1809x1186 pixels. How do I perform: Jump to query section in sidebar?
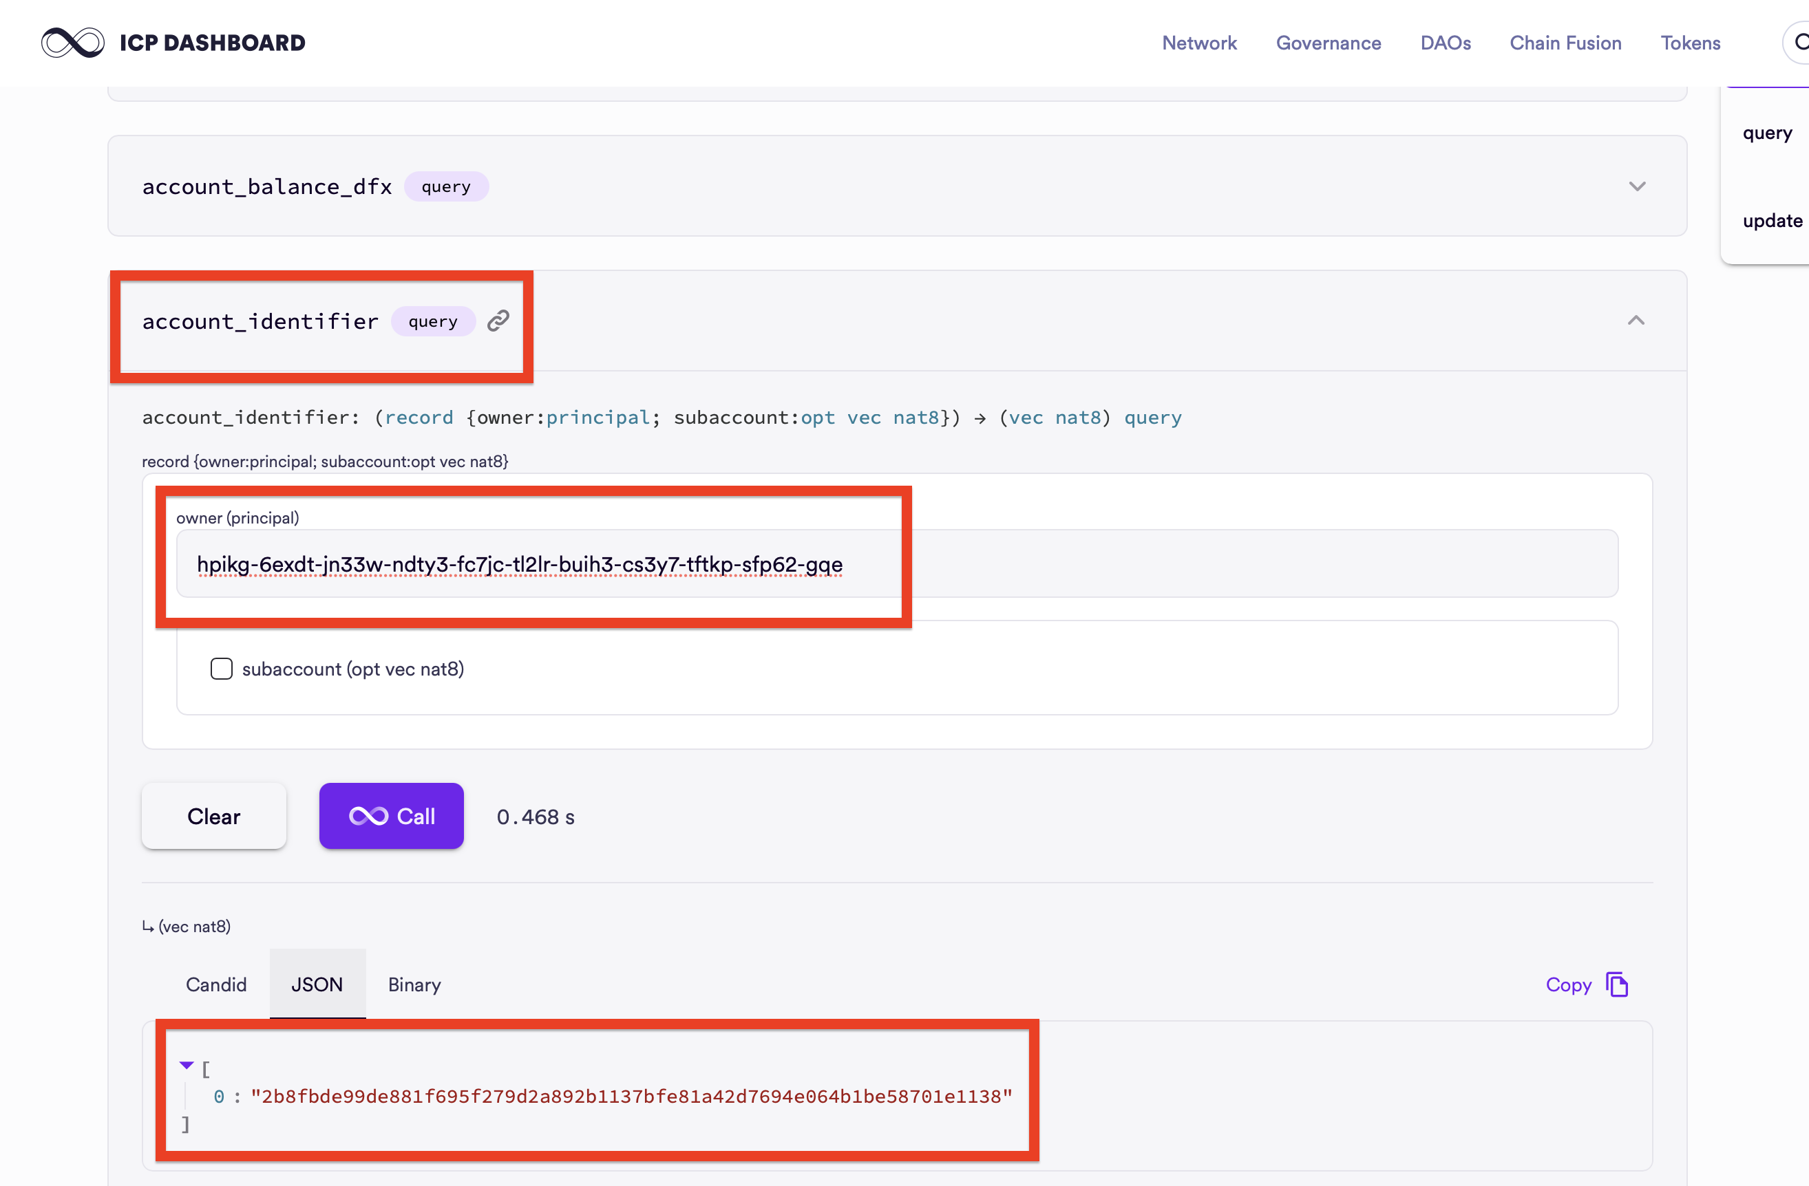(1766, 133)
